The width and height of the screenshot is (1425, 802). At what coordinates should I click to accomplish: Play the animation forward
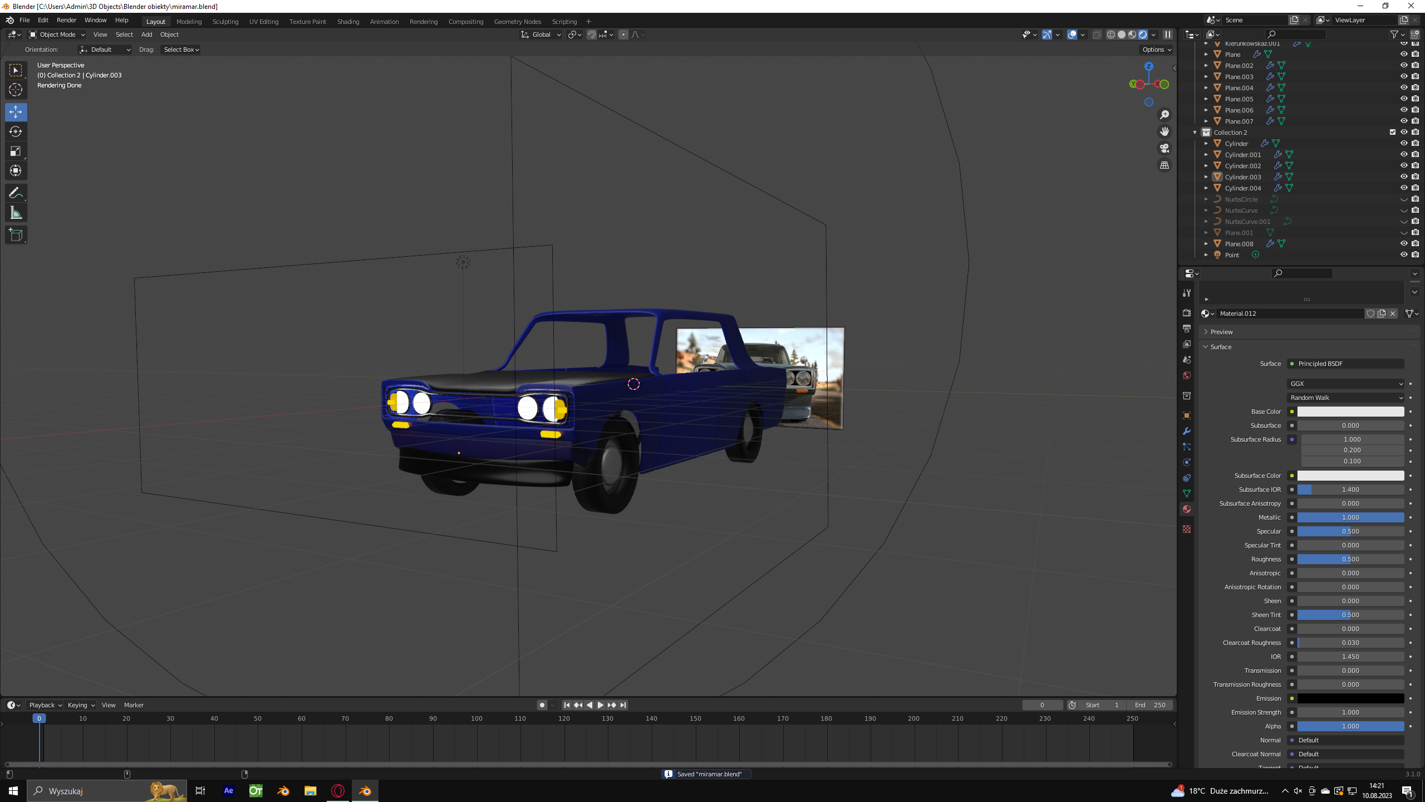click(601, 705)
